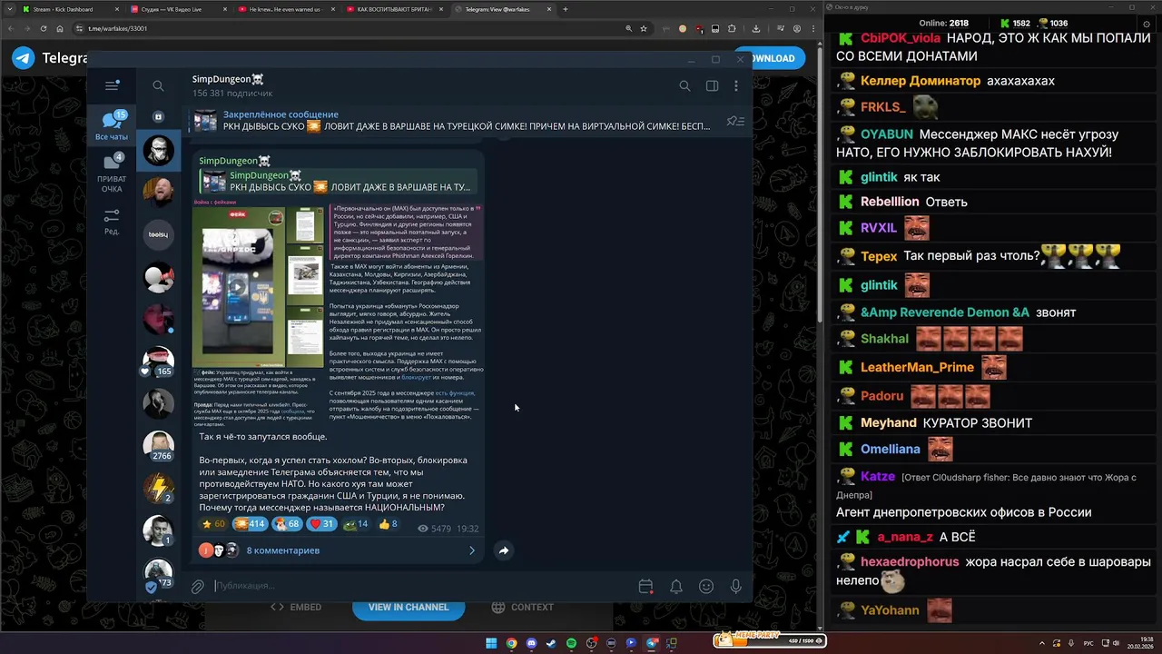Open Chrome from the taskbar

(x=511, y=643)
